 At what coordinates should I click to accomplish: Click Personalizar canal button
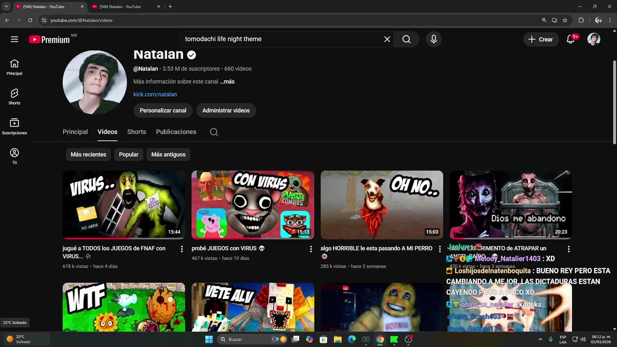pos(163,110)
